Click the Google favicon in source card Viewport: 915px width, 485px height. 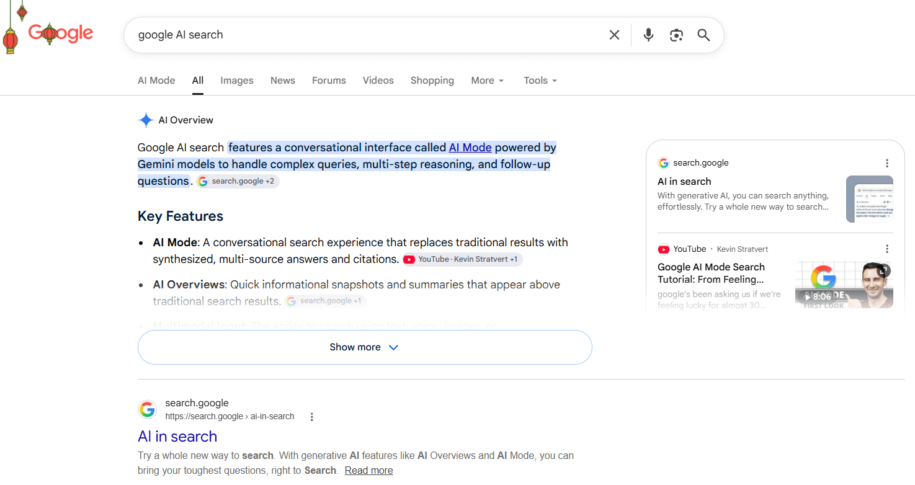click(664, 163)
